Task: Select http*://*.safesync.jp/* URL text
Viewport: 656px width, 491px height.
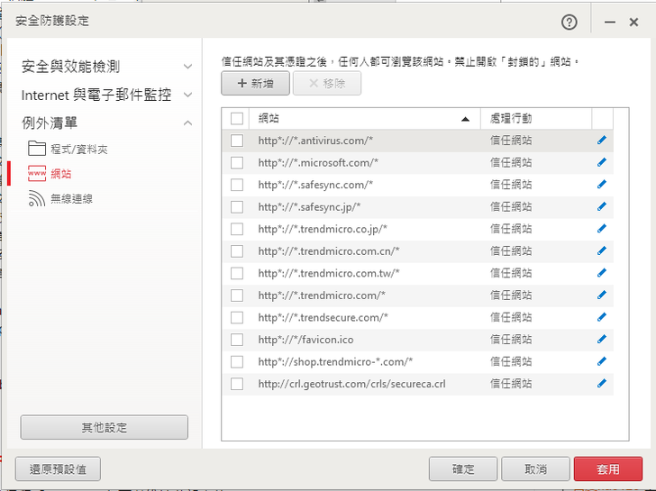Action: pos(309,207)
